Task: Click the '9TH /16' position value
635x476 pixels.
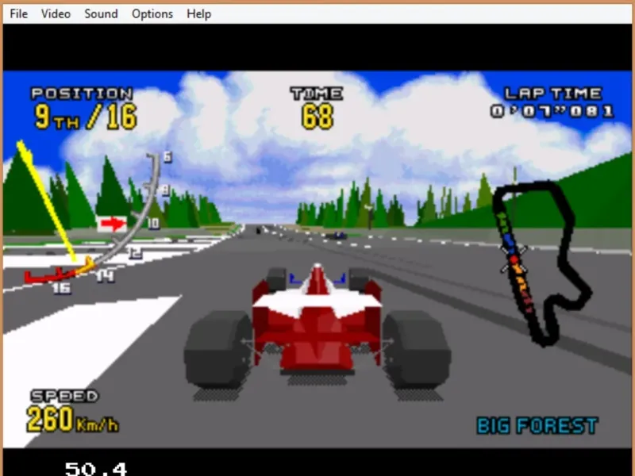Action: 86,117
